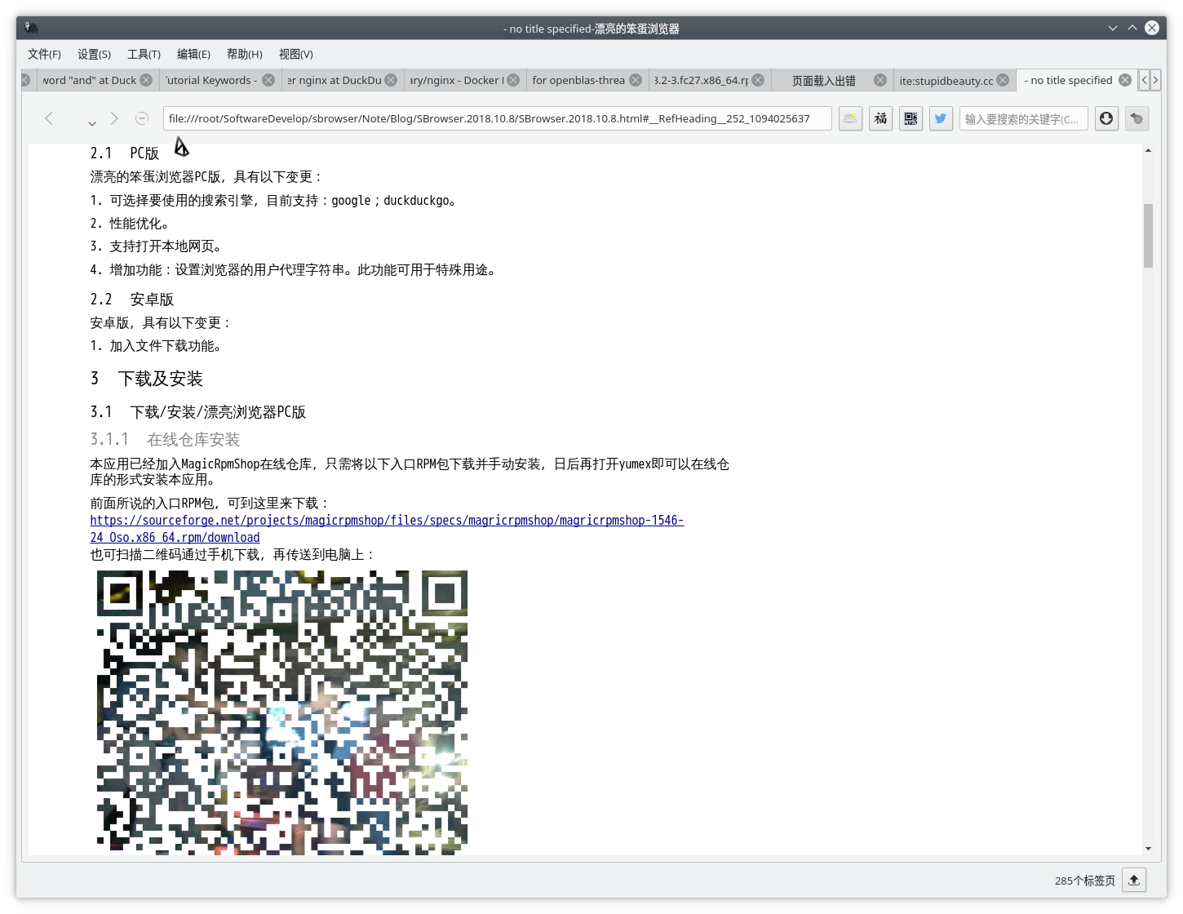Click the '3 下载及安装' heading
This screenshot has height=914, width=1183.
point(147,379)
